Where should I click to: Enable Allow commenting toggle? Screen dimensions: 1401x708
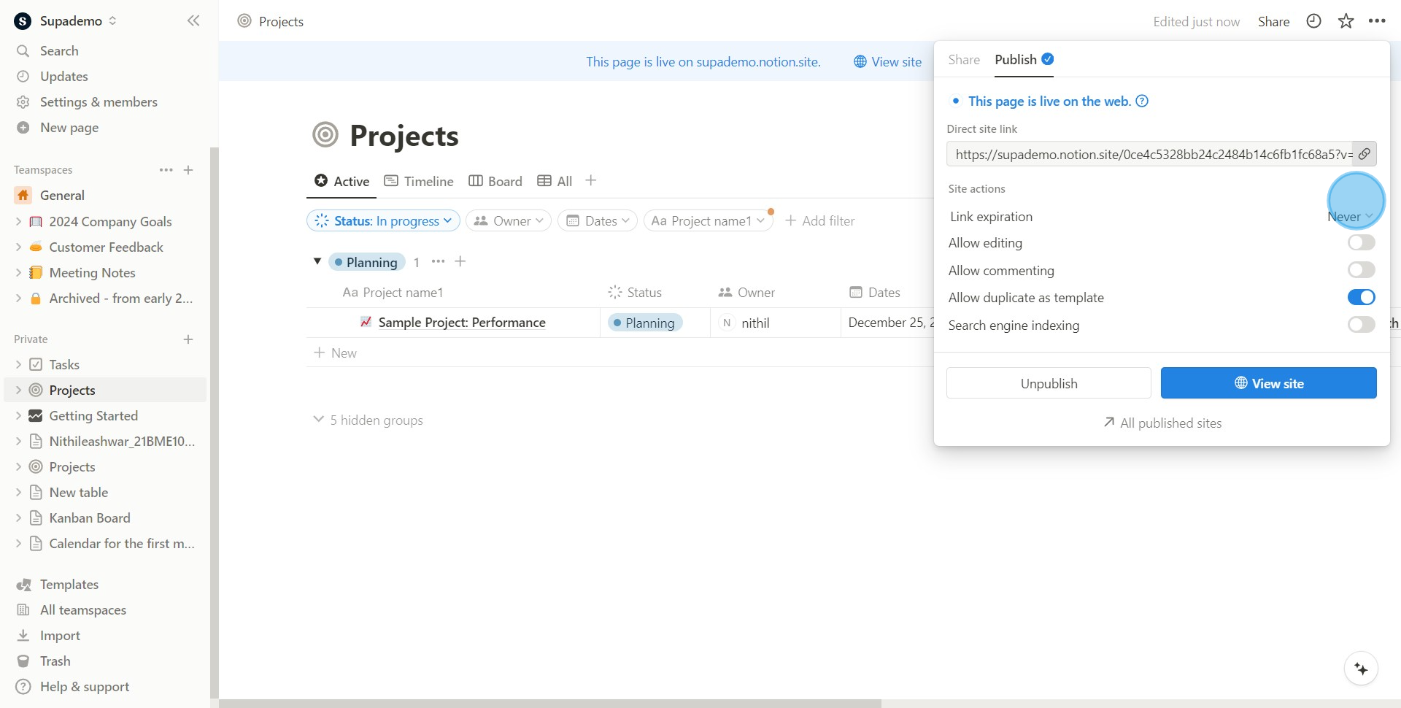click(1361, 270)
